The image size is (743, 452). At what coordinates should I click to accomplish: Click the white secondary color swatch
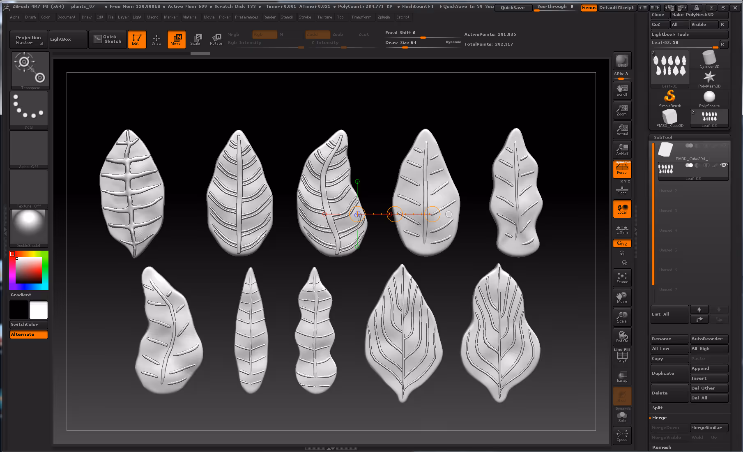pos(39,310)
